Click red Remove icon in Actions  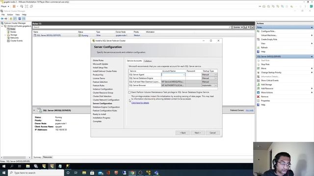coord(259,97)
